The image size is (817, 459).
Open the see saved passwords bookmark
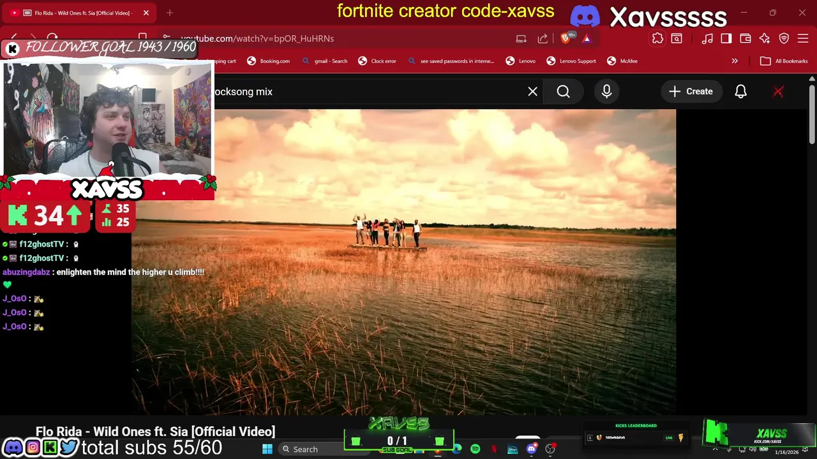[451, 61]
